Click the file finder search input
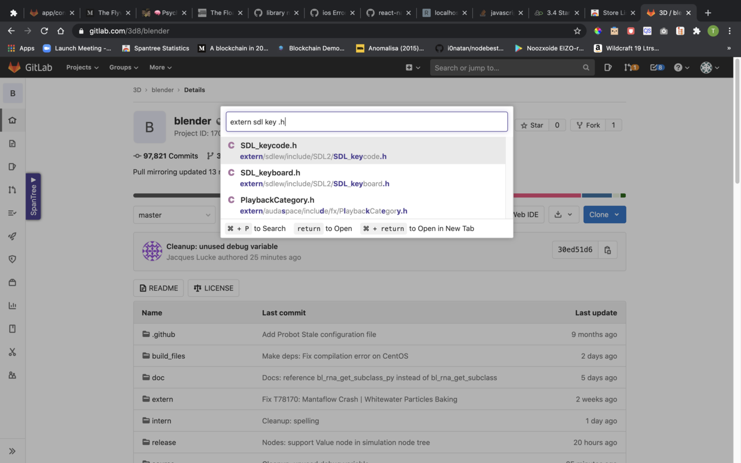Screen dimensions: 741x463 click(366, 122)
